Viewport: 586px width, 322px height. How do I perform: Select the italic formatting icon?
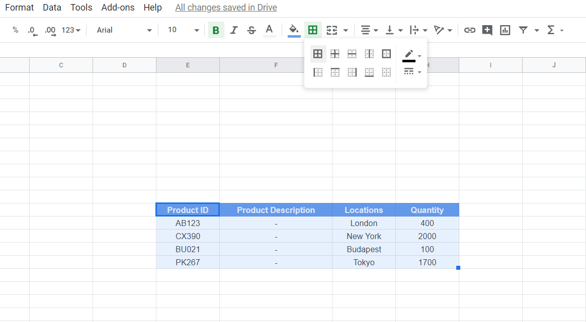click(233, 30)
